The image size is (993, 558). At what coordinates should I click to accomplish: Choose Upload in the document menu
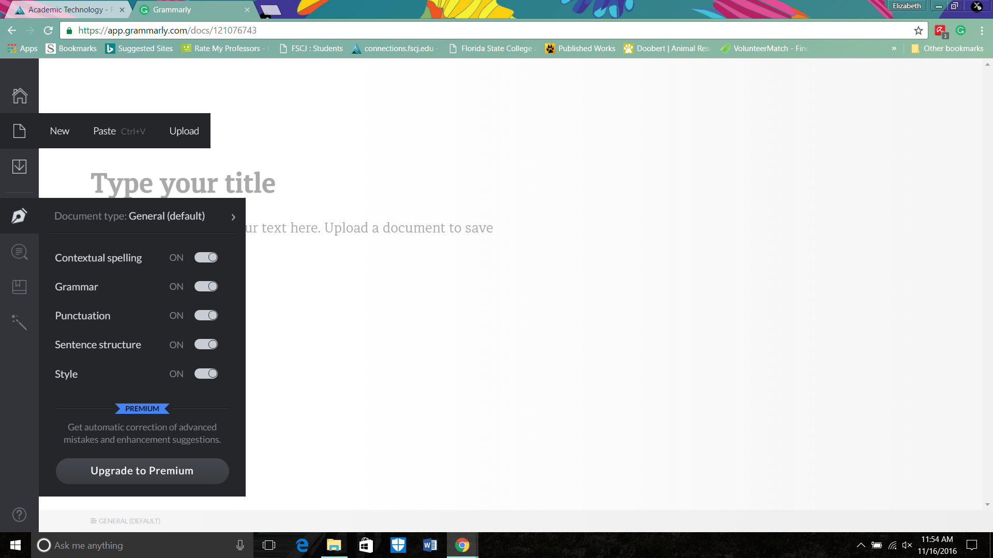pyautogui.click(x=184, y=131)
